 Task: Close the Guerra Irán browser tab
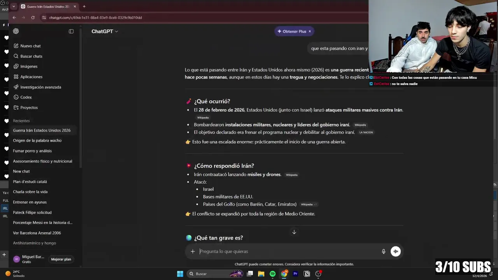[x=75, y=6]
